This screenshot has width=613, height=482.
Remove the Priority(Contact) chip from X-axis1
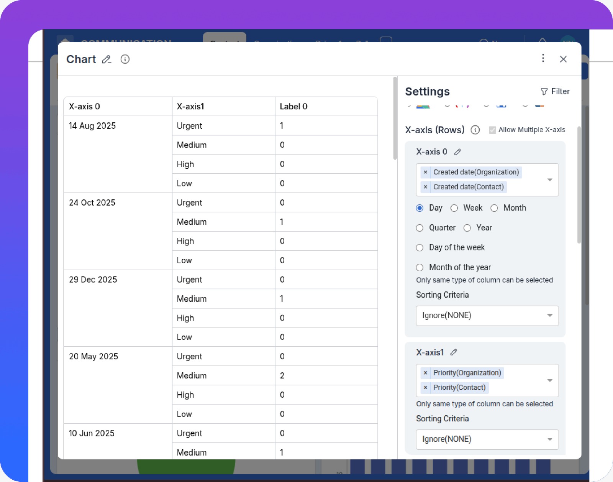425,388
